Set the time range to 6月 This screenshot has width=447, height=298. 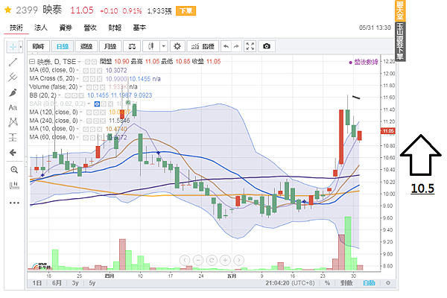57,283
